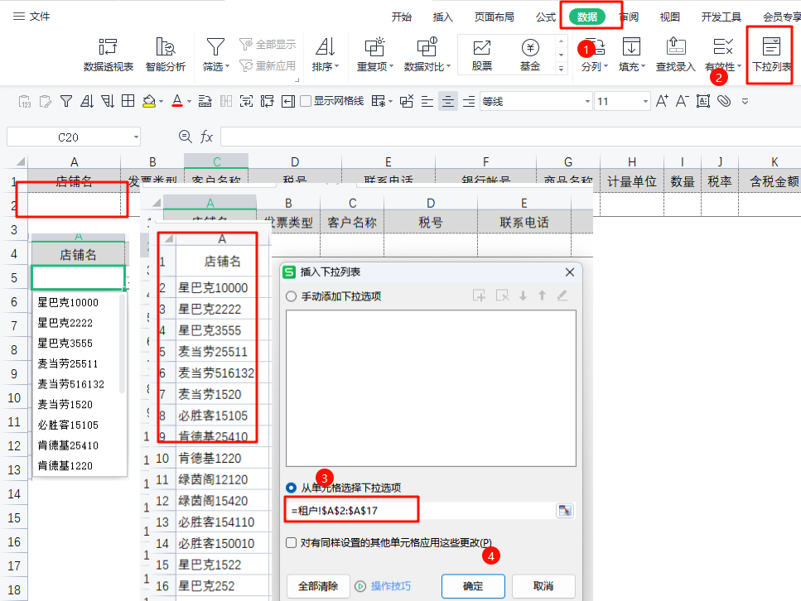This screenshot has height=601, width=801.
Task: Open the font size 11 dropdown
Action: point(645,102)
